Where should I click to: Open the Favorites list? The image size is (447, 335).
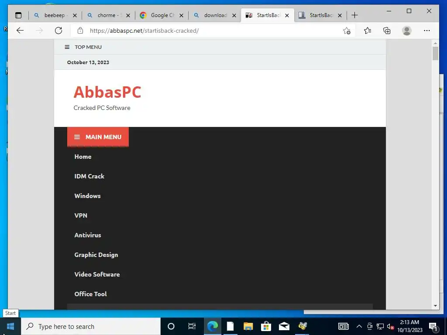(368, 31)
